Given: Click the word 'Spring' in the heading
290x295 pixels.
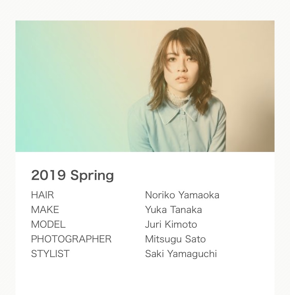Looking at the screenshot, I should coord(92,176).
